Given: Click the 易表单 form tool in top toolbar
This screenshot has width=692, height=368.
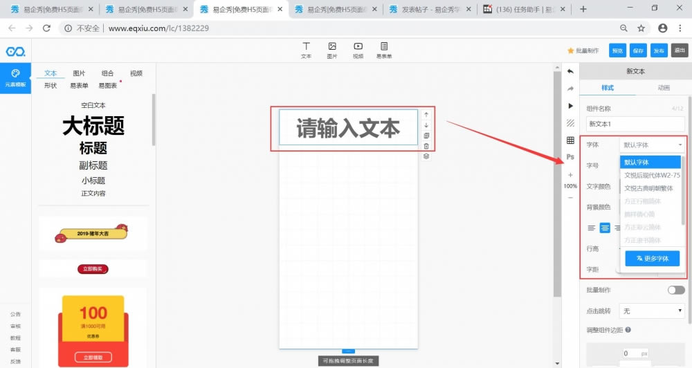Looking at the screenshot, I should pyautogui.click(x=384, y=49).
